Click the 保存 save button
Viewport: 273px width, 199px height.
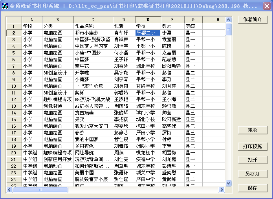[253, 188]
